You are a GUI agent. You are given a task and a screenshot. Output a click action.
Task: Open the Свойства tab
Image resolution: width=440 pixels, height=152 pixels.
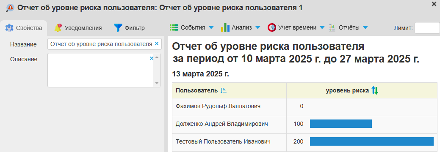pos(24,28)
